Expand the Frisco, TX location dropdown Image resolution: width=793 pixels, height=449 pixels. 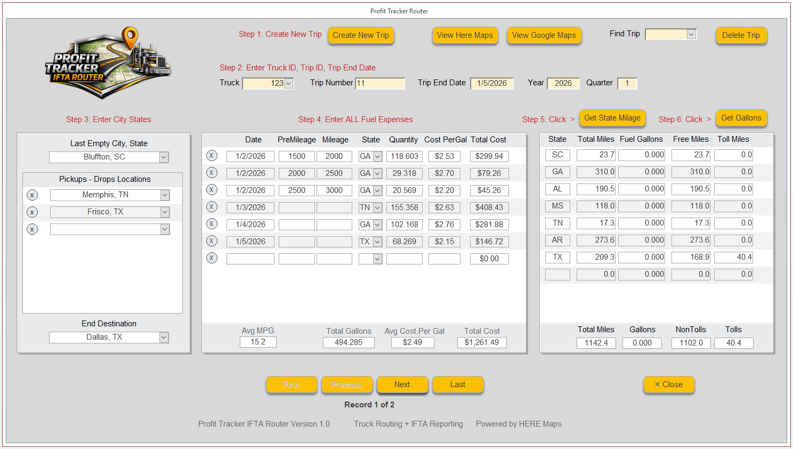pyautogui.click(x=165, y=212)
